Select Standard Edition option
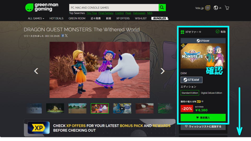 190,93
